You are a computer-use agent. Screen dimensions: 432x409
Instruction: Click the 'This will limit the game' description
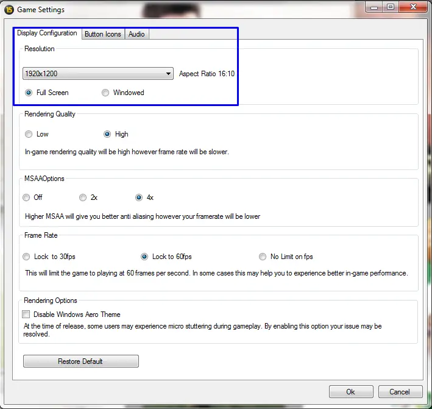click(216, 273)
